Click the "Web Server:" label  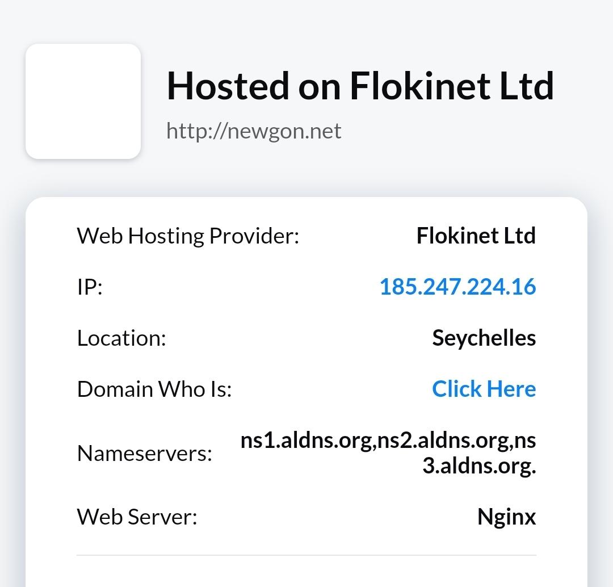pyautogui.click(x=137, y=517)
